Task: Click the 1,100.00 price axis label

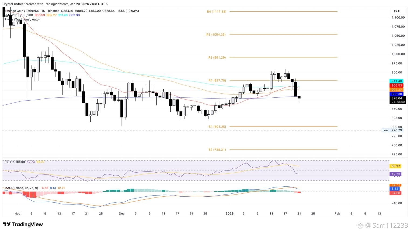Action: 398,18
